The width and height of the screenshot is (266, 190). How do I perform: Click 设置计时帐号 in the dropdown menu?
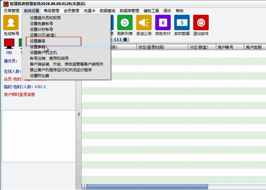click(x=41, y=29)
